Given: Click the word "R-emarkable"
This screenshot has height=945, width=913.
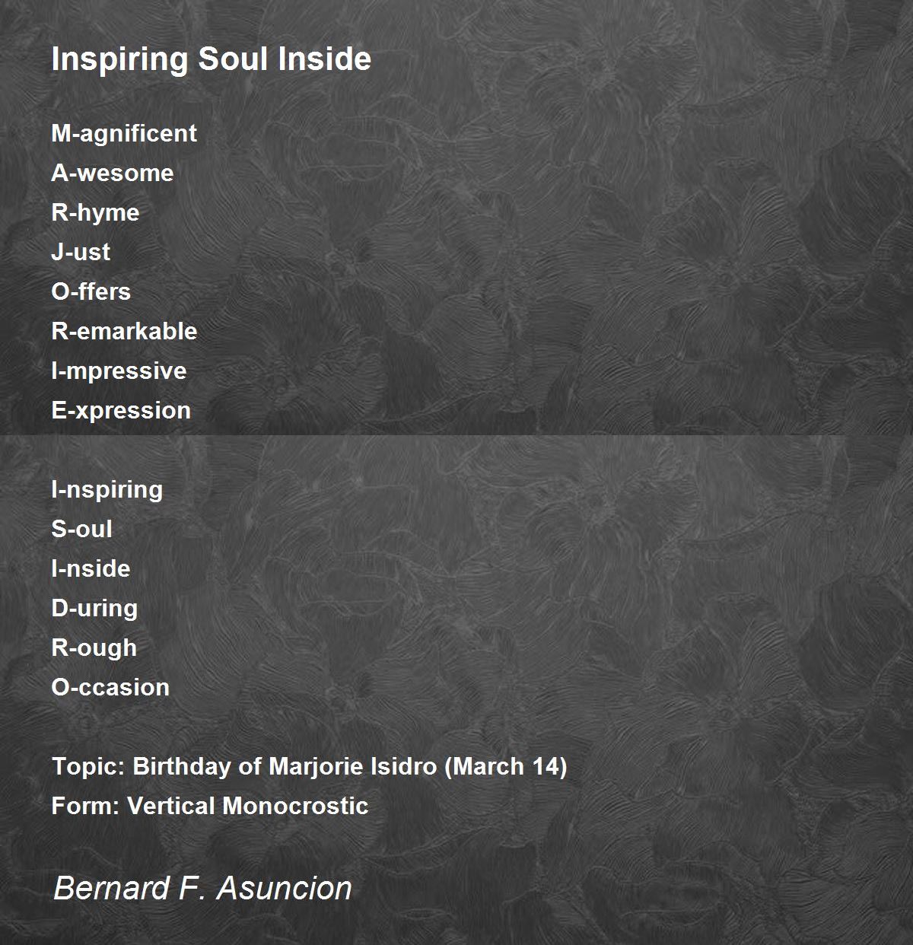Looking at the screenshot, I should tap(124, 331).
